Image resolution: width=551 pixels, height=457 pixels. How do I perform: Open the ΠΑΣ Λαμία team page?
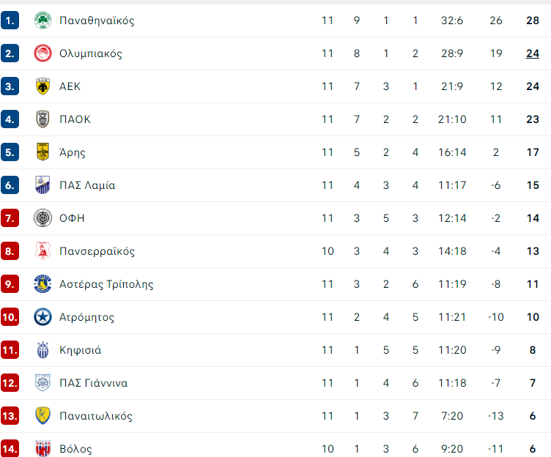[87, 185]
